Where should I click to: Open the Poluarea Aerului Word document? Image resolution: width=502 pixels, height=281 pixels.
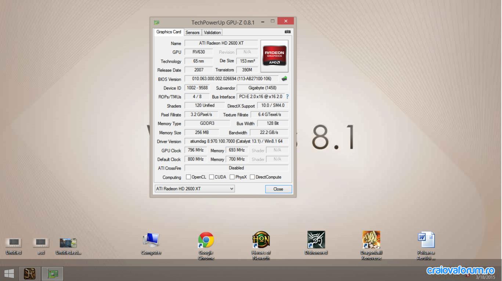pyautogui.click(x=426, y=246)
